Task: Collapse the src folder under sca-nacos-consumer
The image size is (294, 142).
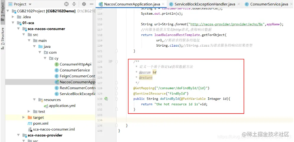Action: 24,35
